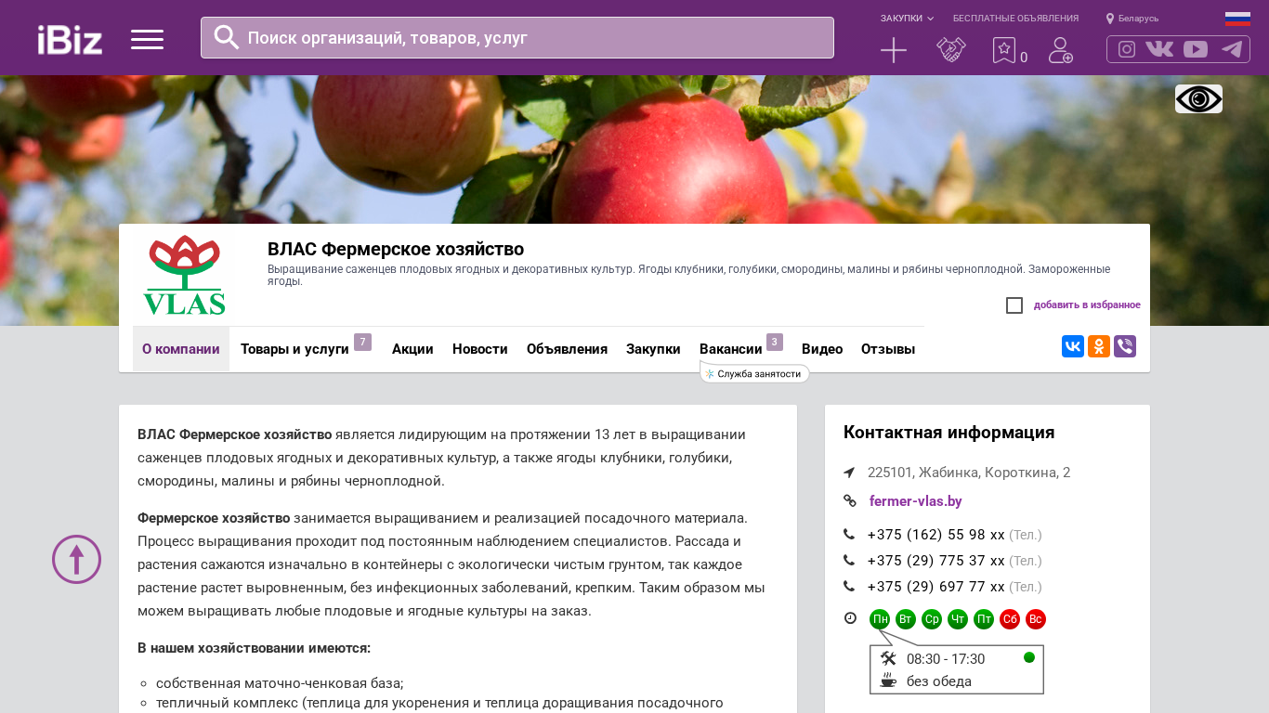Click the plus add icon
The image size is (1269, 713).
point(894,50)
